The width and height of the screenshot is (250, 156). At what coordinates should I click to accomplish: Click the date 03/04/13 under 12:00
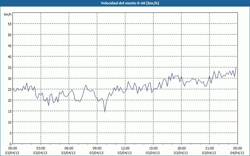click(124, 153)
